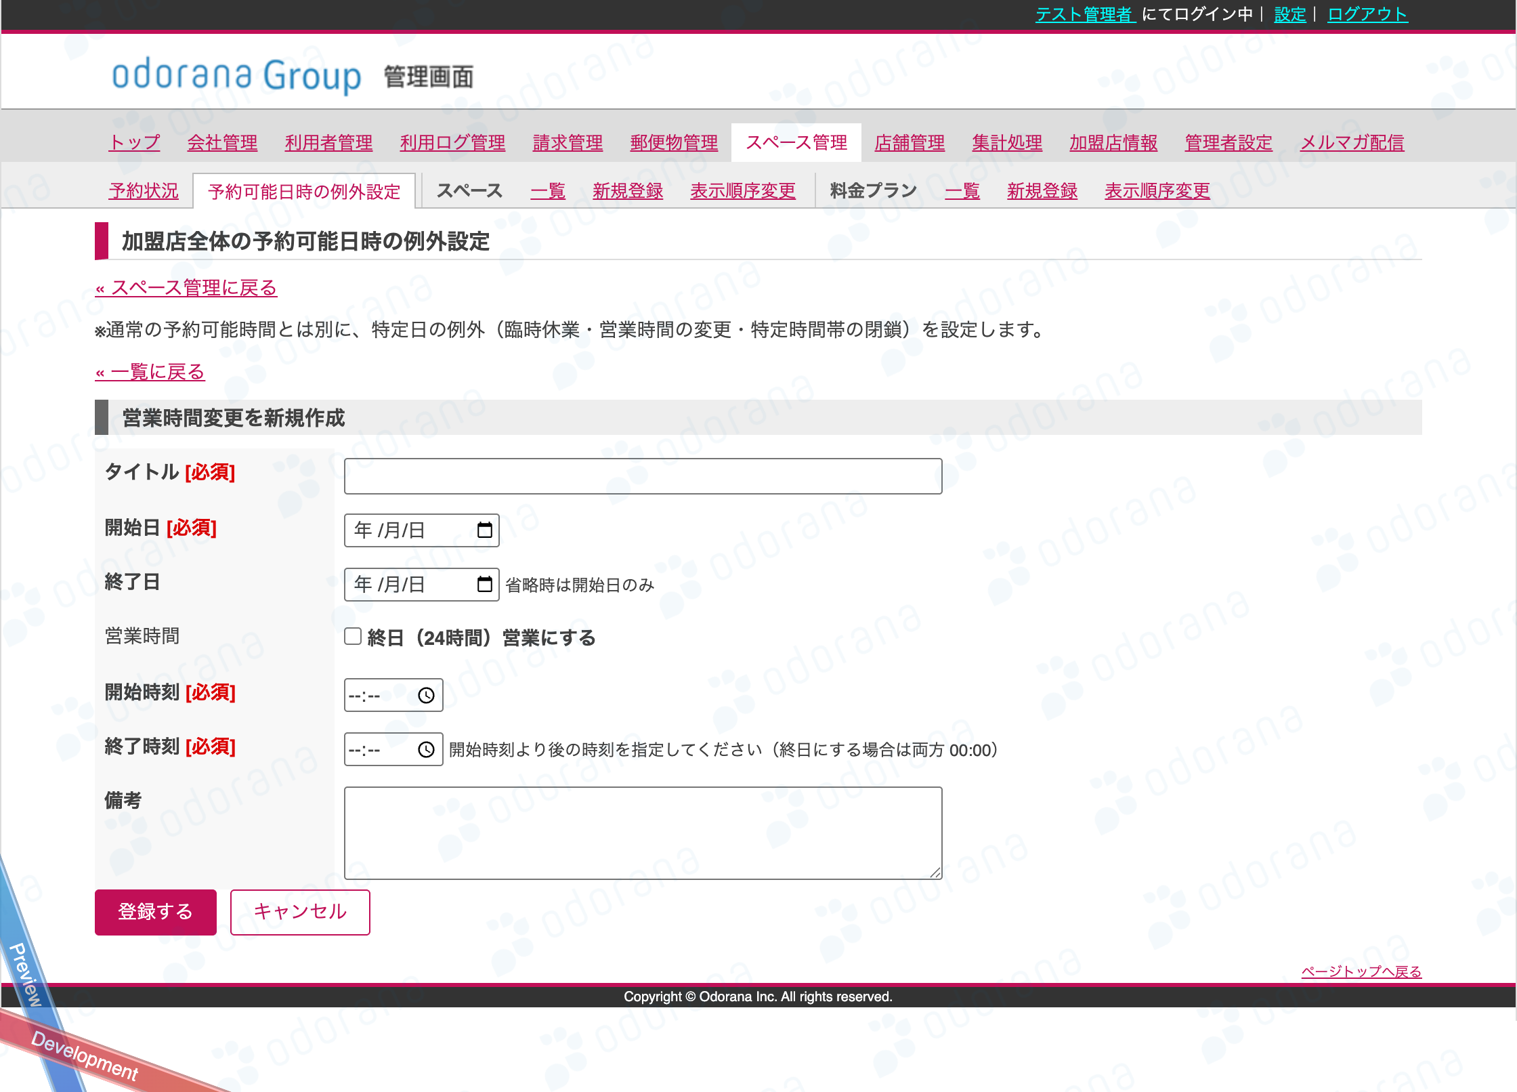The image size is (1517, 1092).
Task: Open calendar picker for 終了日 field
Action: coord(484,585)
